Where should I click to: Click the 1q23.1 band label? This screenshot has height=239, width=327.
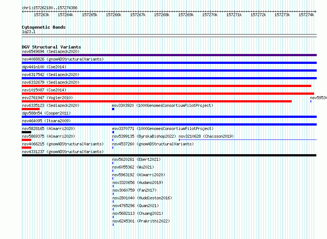(x=29, y=32)
